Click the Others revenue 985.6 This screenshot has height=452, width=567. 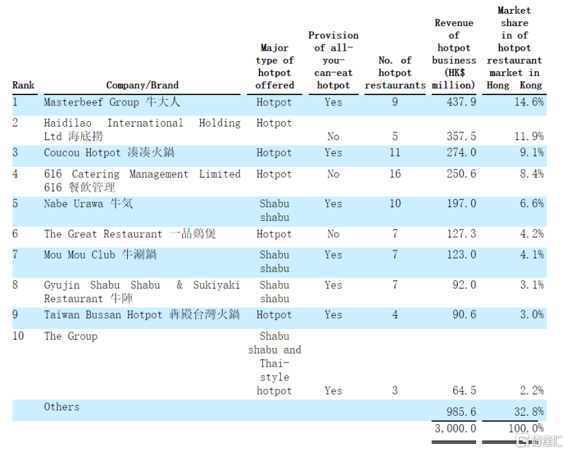(x=461, y=412)
